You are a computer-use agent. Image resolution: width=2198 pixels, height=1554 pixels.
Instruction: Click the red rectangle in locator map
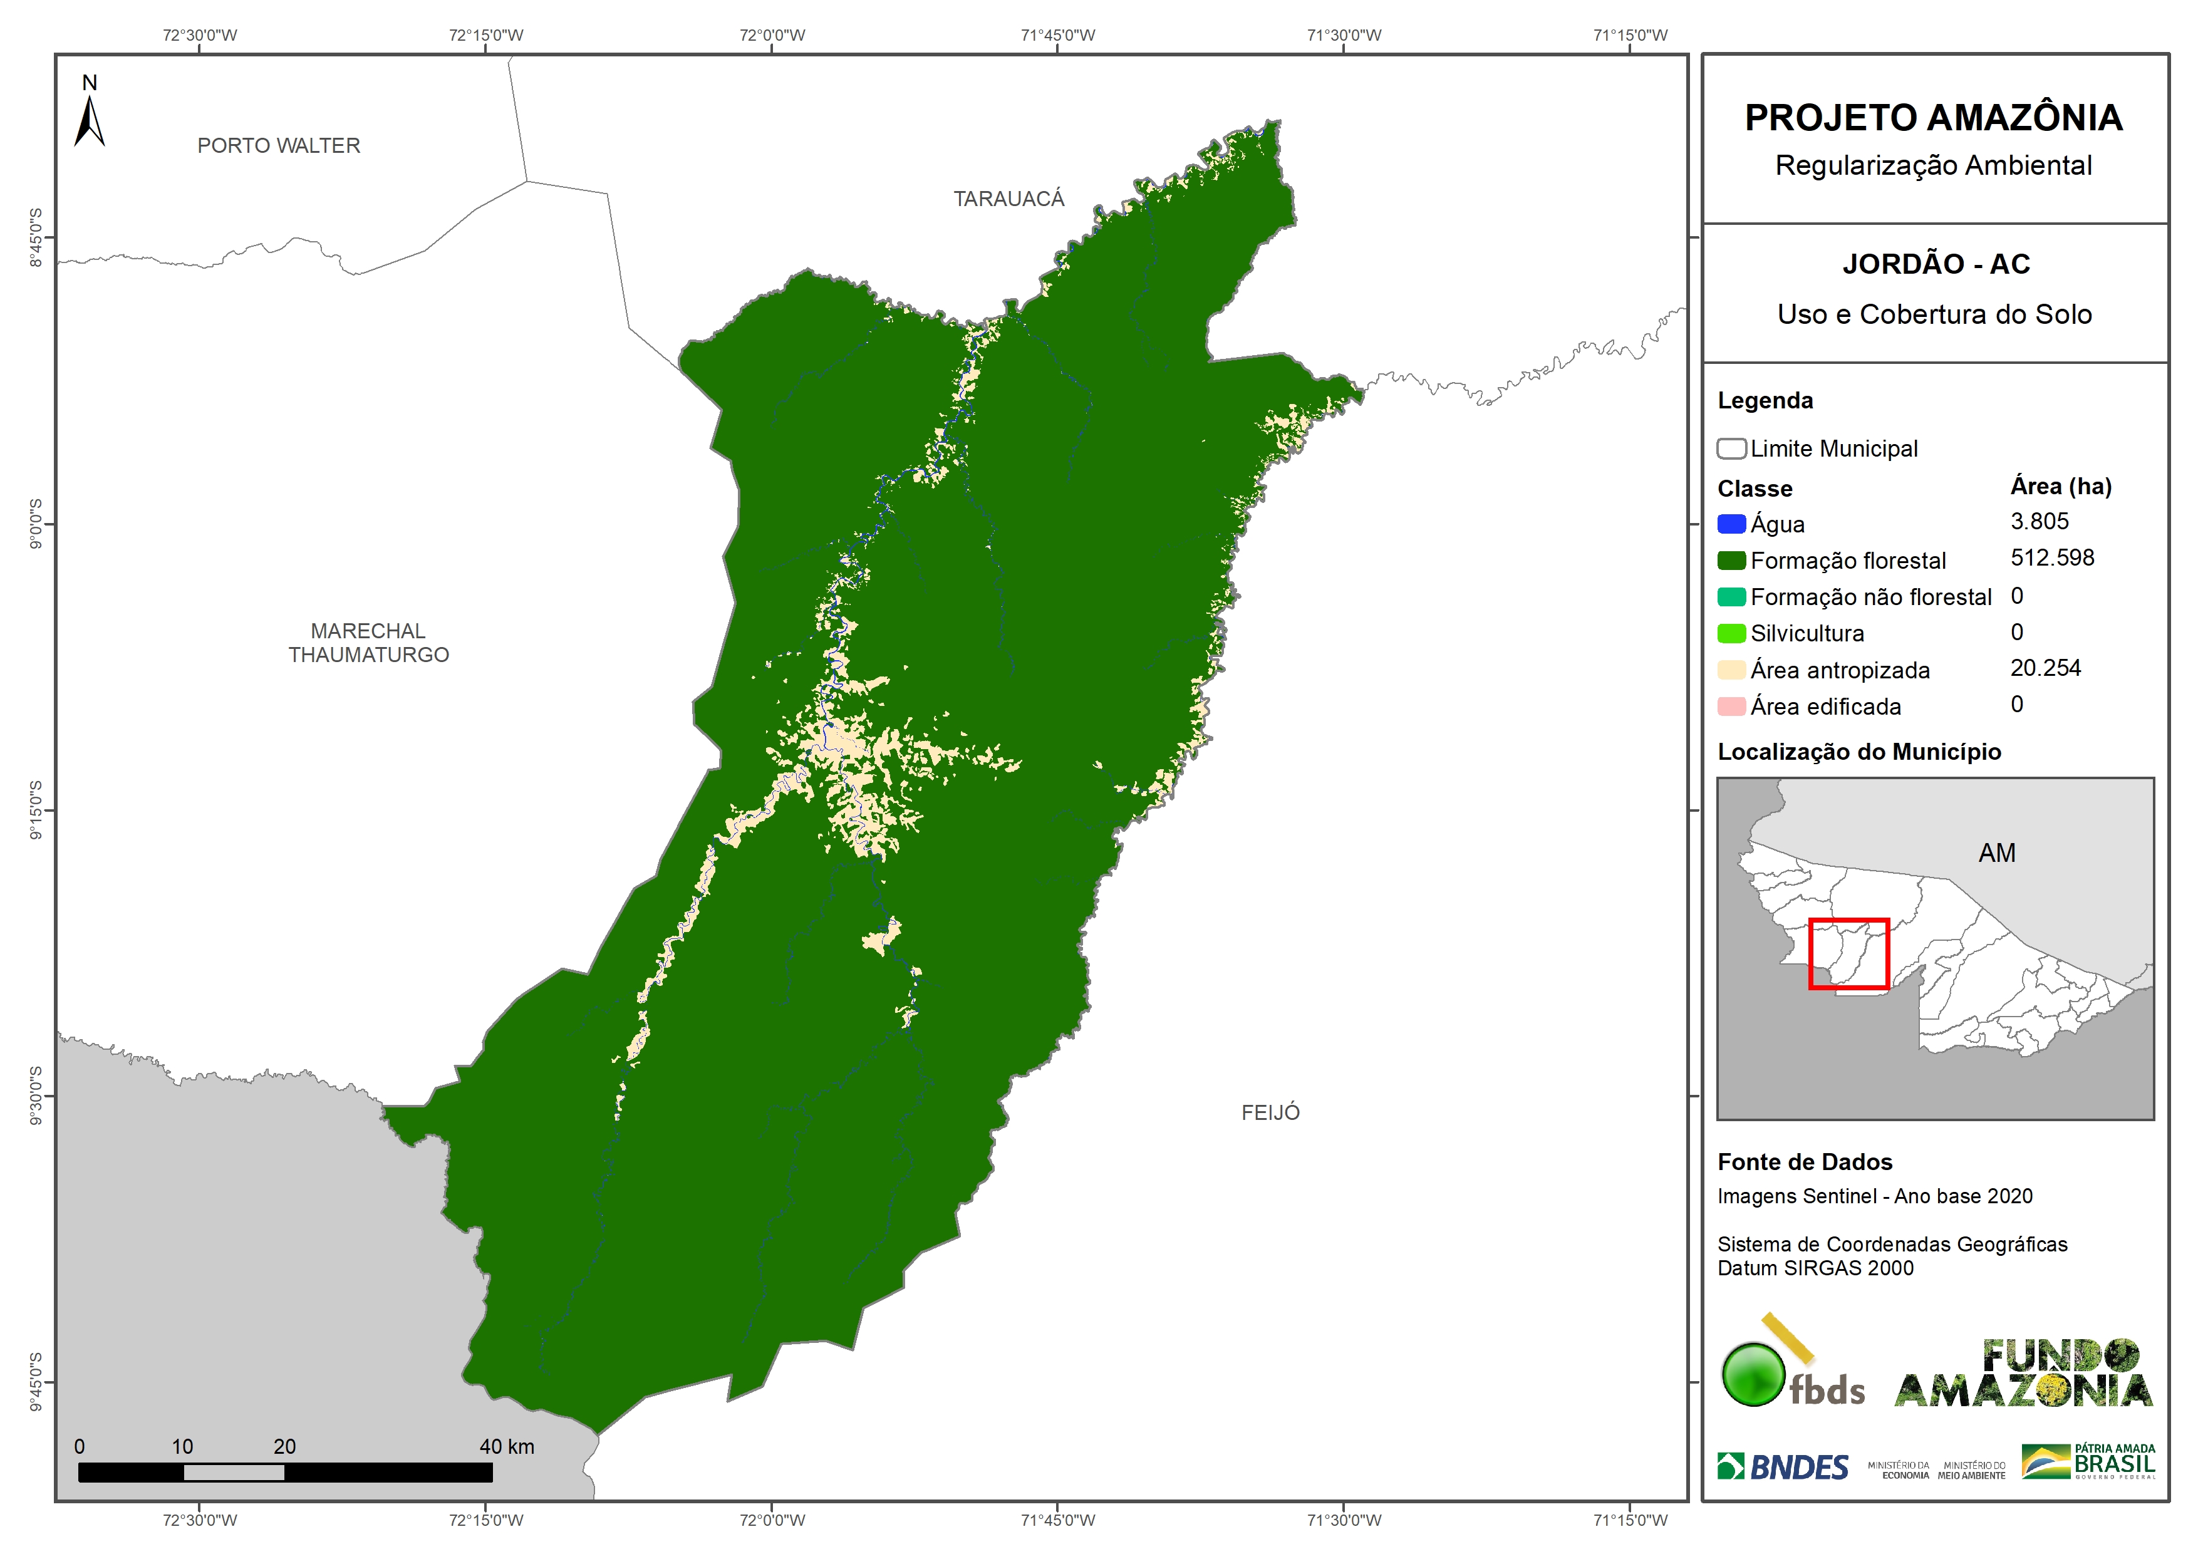click(x=1848, y=954)
